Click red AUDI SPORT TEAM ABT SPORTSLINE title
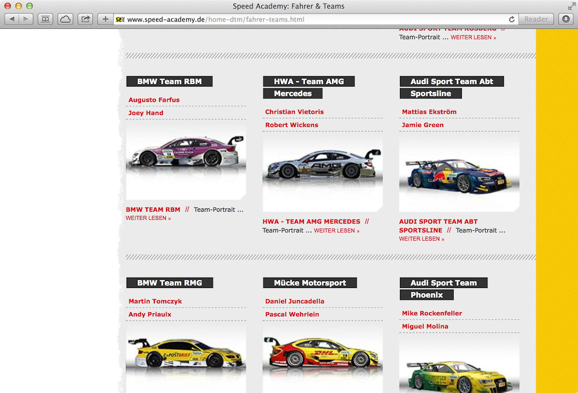 pos(438,226)
